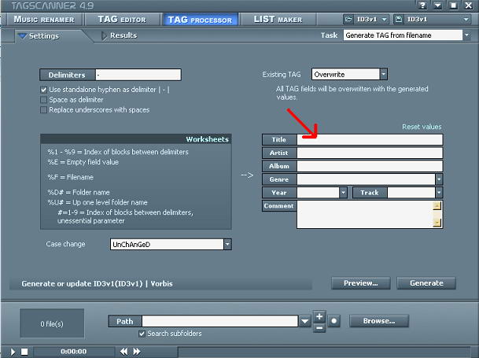Screen dimensions: 479x358
Task: Click the title bar dropdown arrow button
Action: click(x=438, y=6)
